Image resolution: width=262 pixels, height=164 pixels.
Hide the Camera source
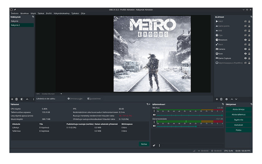pos(245,49)
